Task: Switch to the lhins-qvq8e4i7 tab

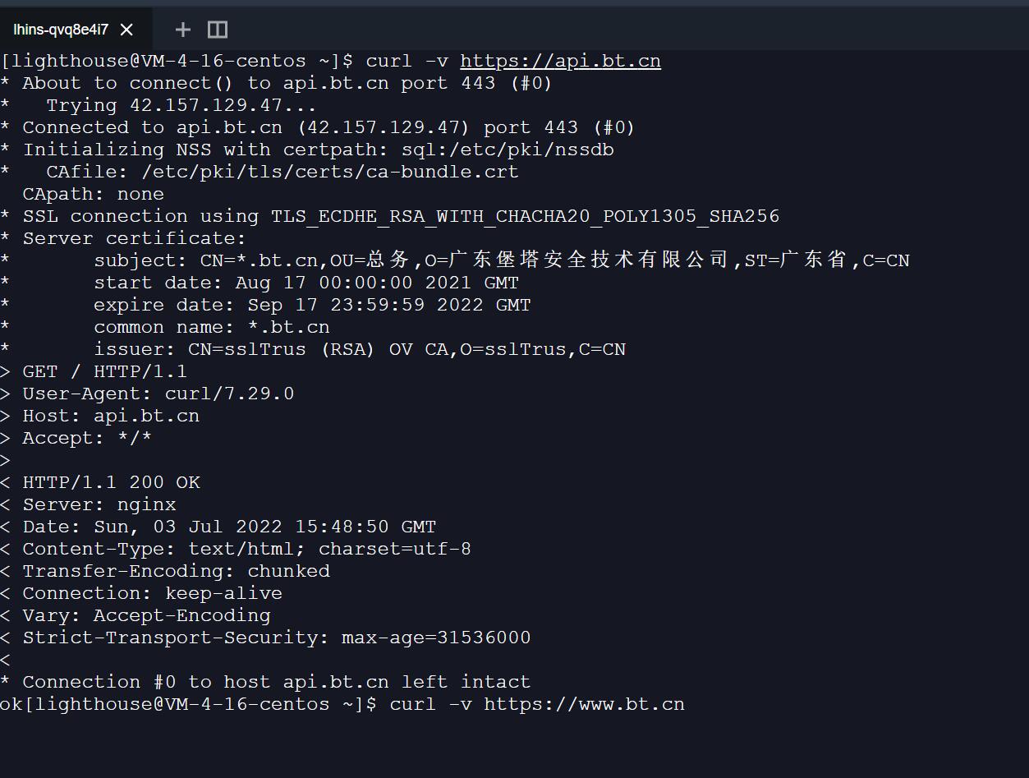Action: click(61, 30)
